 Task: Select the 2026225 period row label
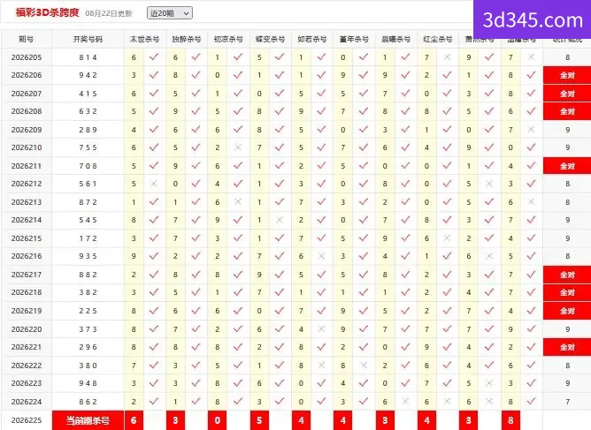(x=27, y=420)
